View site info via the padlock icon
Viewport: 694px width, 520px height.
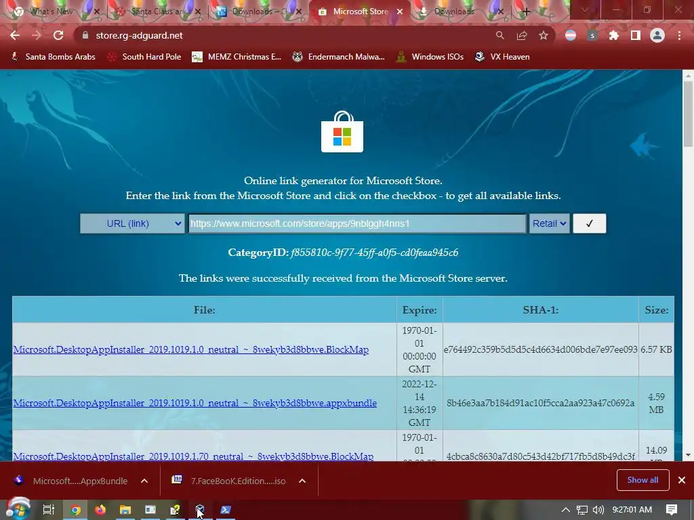(x=85, y=35)
